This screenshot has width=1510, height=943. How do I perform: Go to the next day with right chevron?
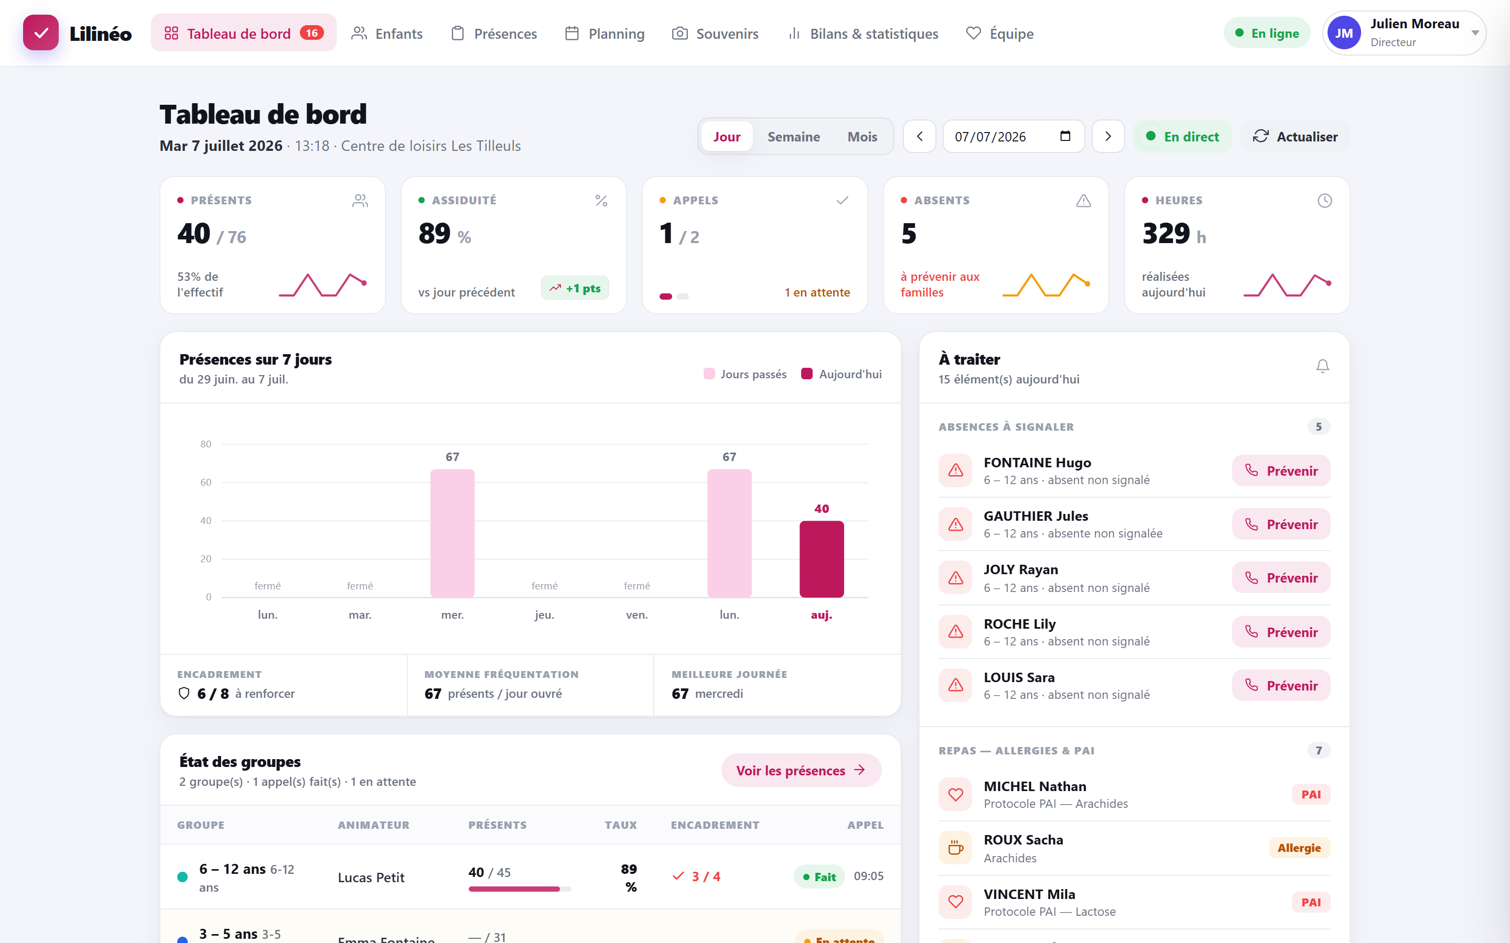(x=1107, y=137)
